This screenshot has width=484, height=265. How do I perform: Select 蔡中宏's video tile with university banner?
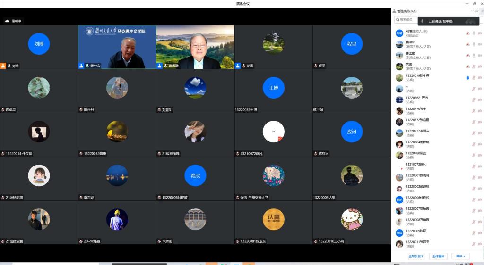[x=117, y=47]
